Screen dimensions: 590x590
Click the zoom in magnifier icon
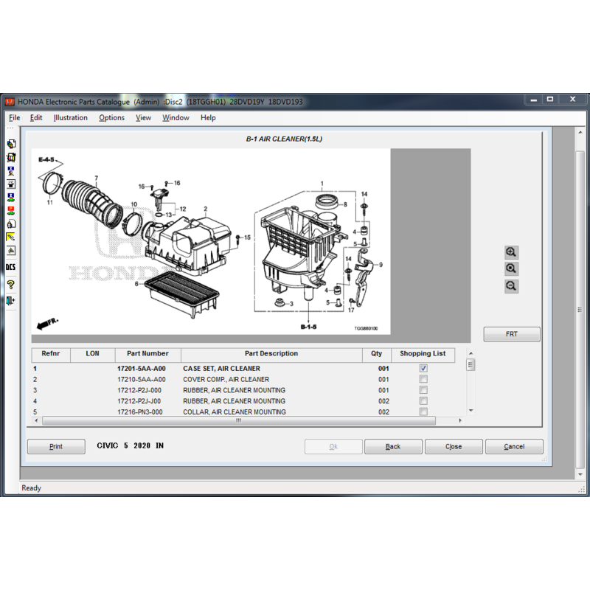pos(511,252)
